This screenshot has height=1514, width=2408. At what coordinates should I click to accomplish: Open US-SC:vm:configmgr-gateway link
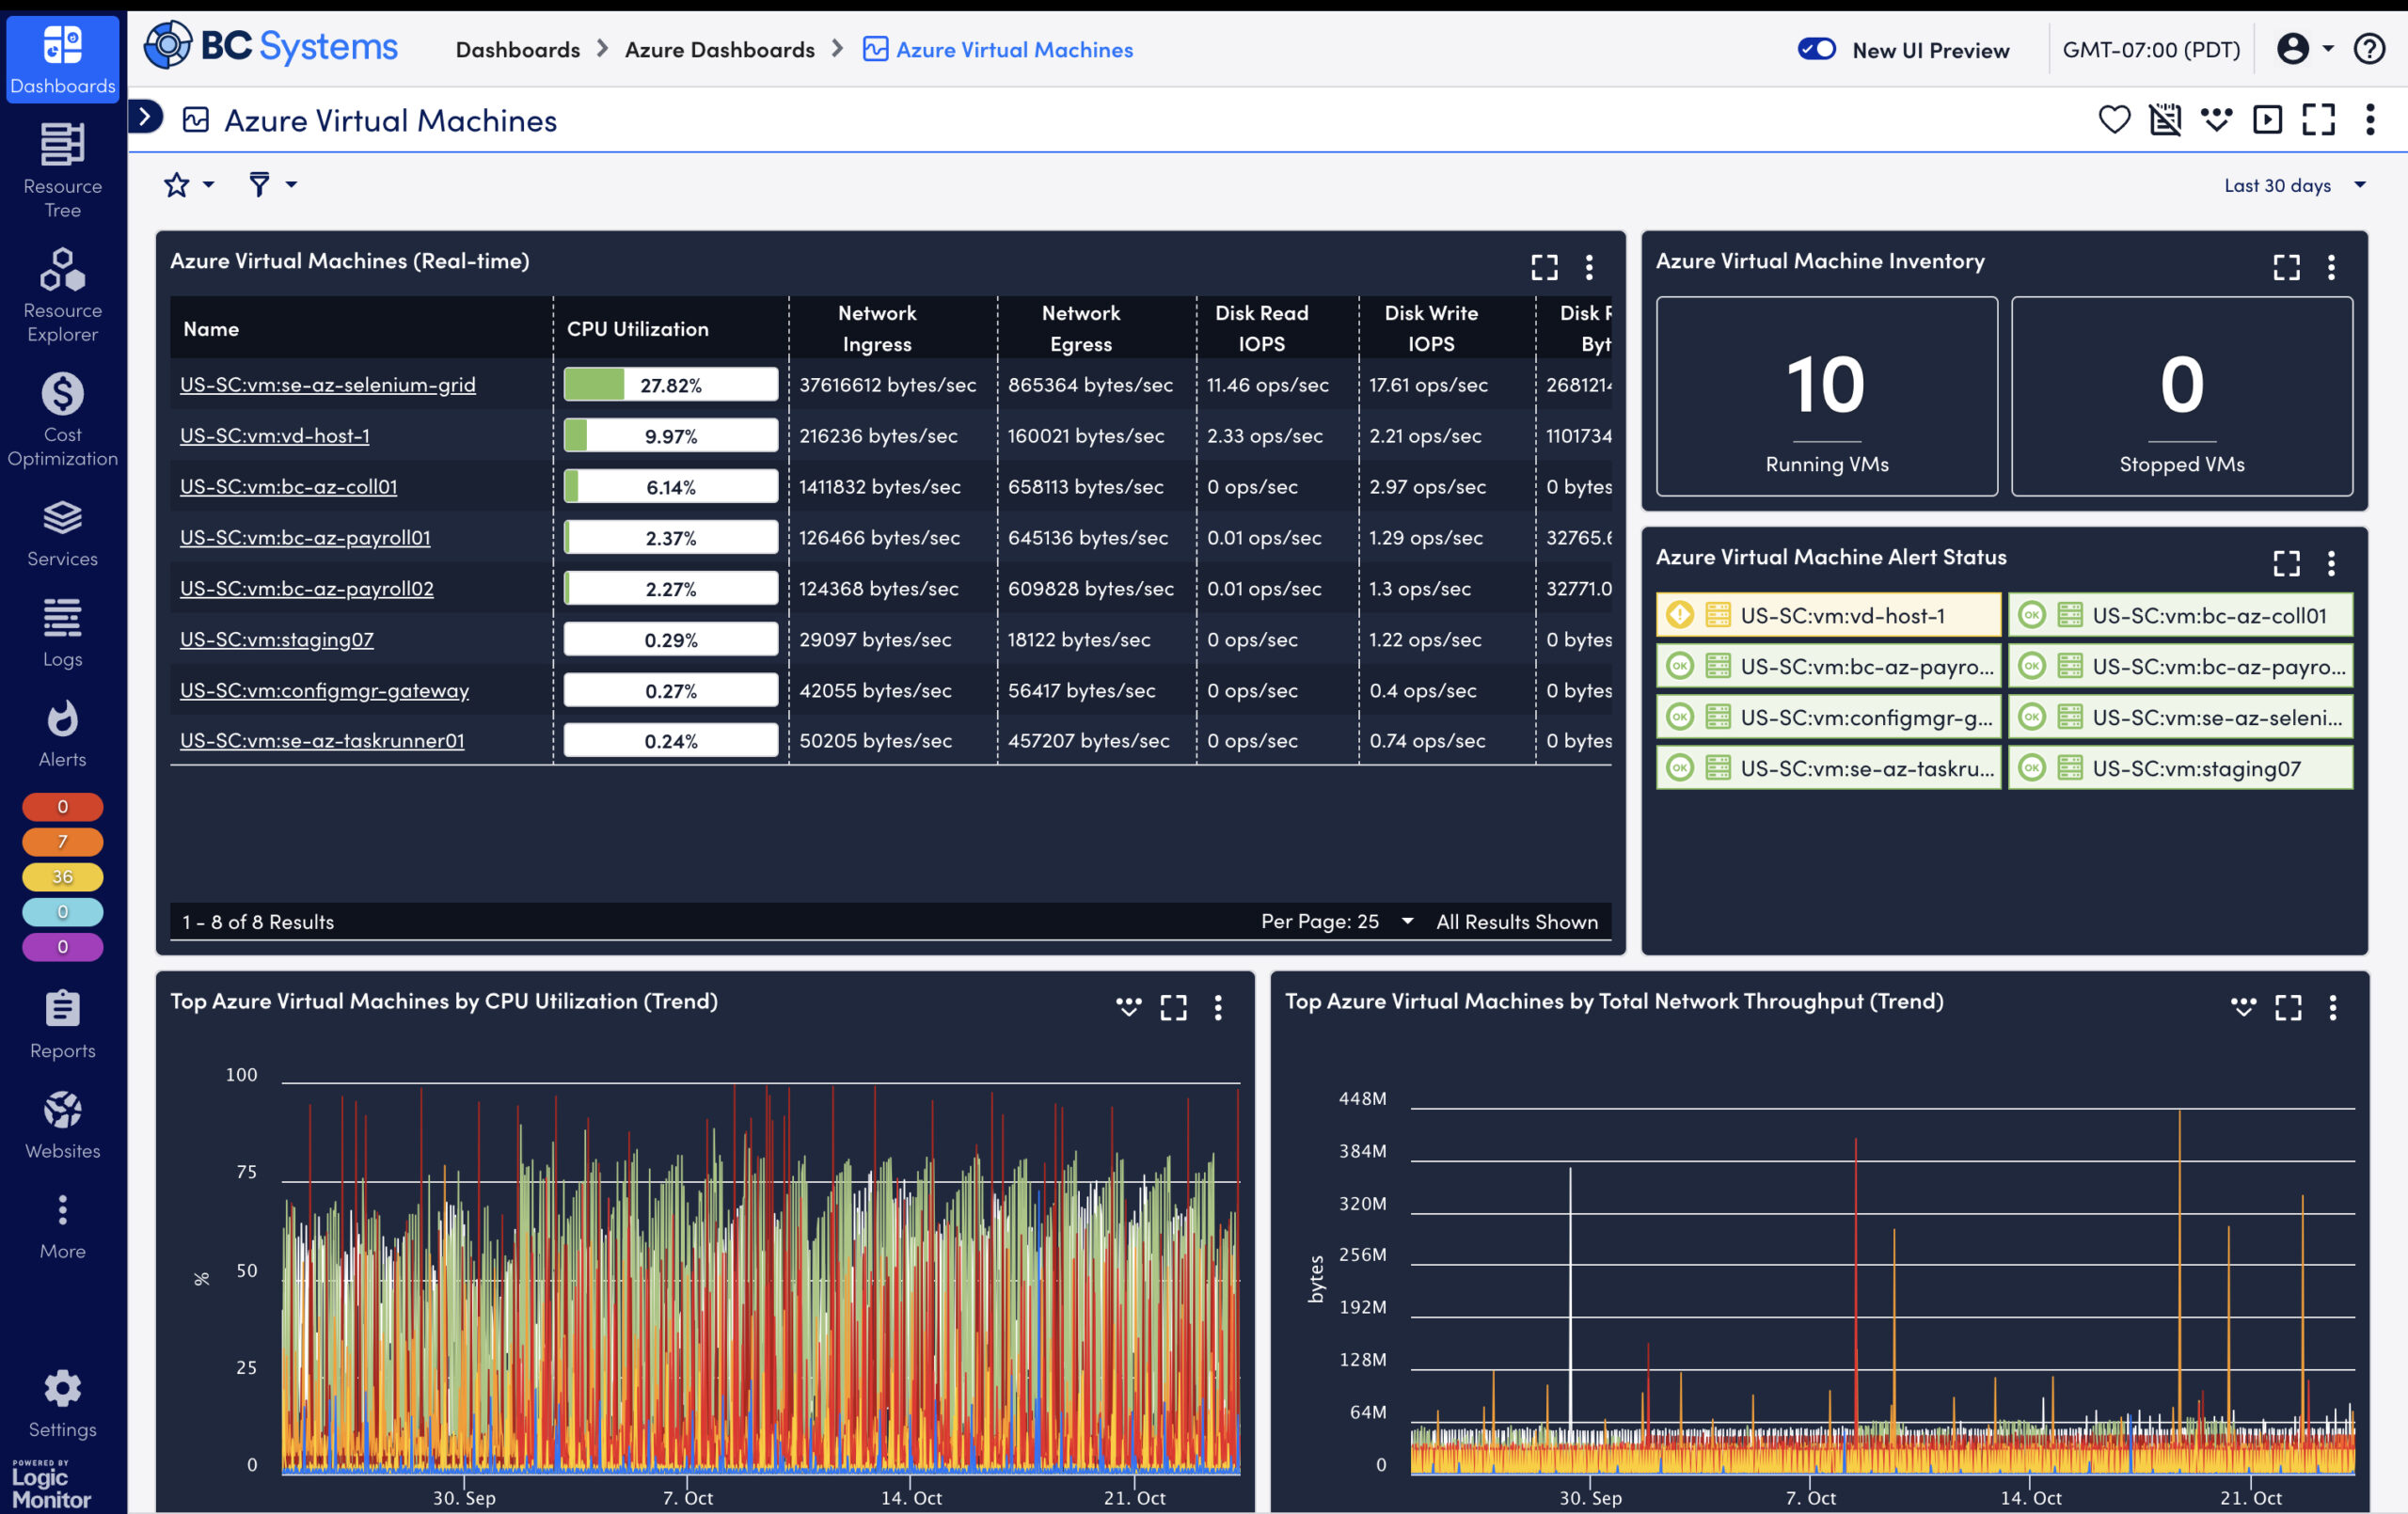tap(324, 690)
